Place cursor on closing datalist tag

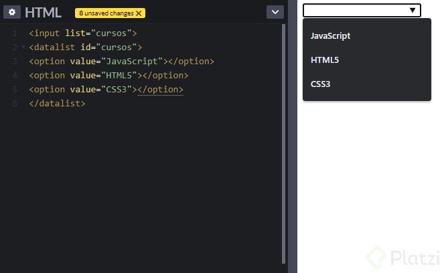pos(57,104)
